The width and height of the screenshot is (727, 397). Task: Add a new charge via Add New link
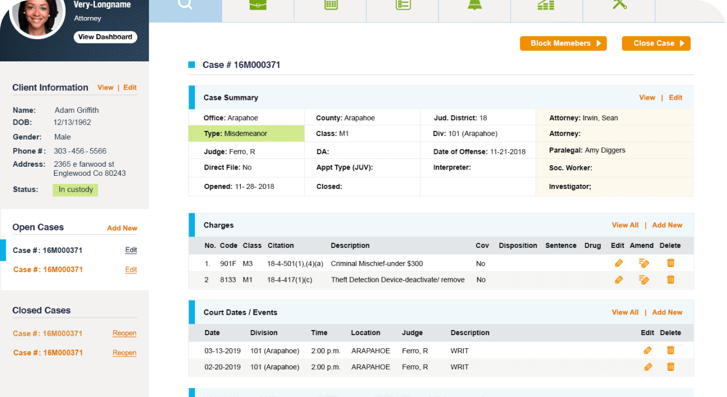point(667,225)
